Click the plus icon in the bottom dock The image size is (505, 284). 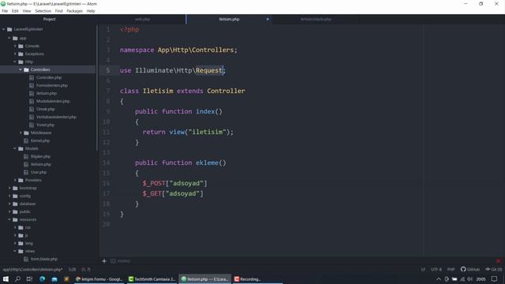click(x=104, y=261)
